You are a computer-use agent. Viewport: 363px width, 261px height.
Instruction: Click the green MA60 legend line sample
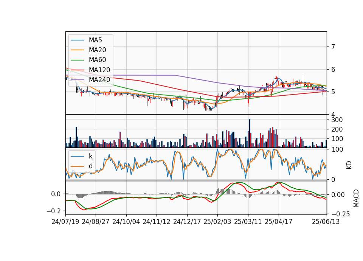click(77, 60)
